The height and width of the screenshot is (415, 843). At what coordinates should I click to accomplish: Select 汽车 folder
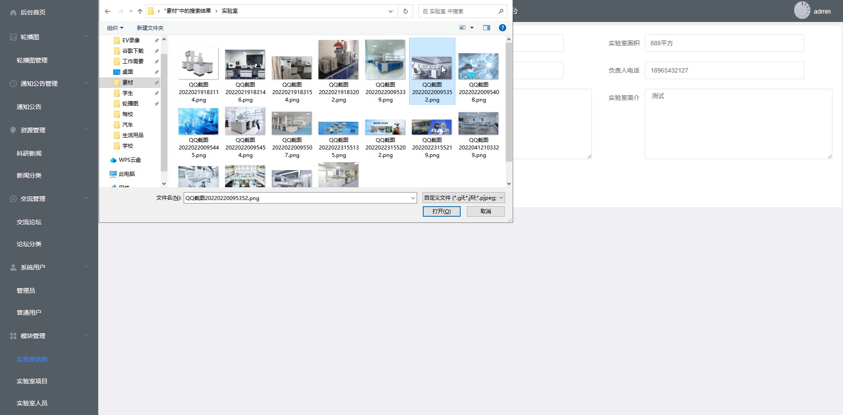pyautogui.click(x=127, y=125)
